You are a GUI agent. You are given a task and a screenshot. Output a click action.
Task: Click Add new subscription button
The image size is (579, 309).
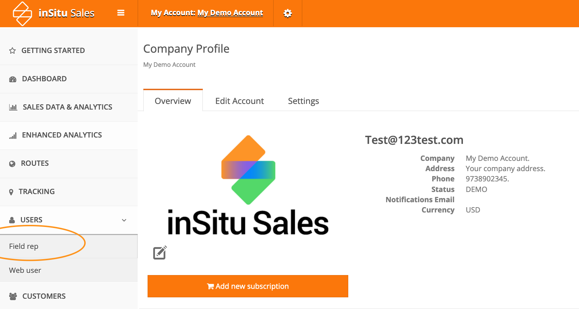(x=248, y=286)
